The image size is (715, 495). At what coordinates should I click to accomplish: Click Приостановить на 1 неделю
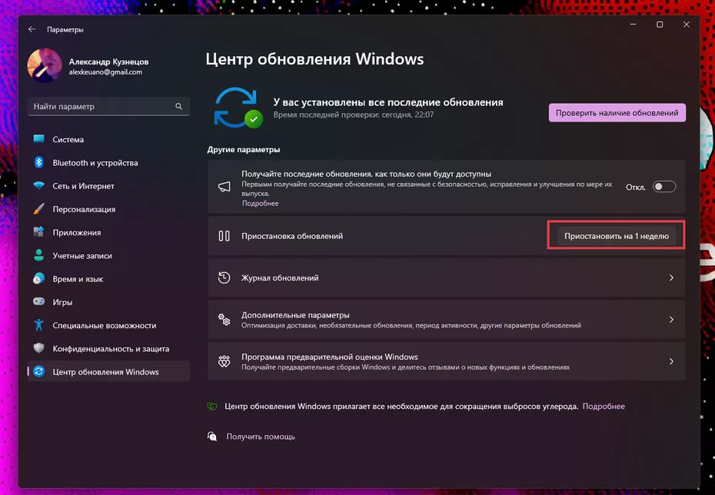point(615,235)
